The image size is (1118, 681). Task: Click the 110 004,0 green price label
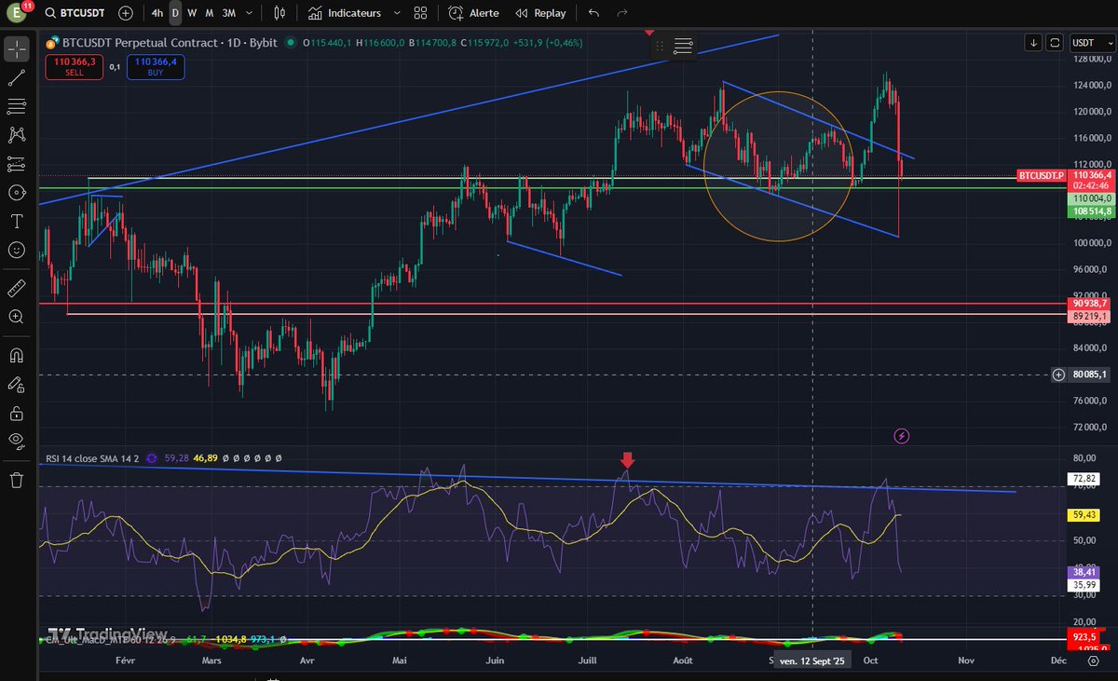point(1090,198)
